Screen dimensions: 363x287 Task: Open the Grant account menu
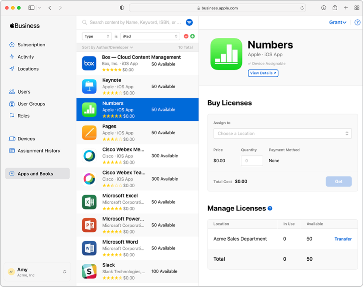[338, 22]
